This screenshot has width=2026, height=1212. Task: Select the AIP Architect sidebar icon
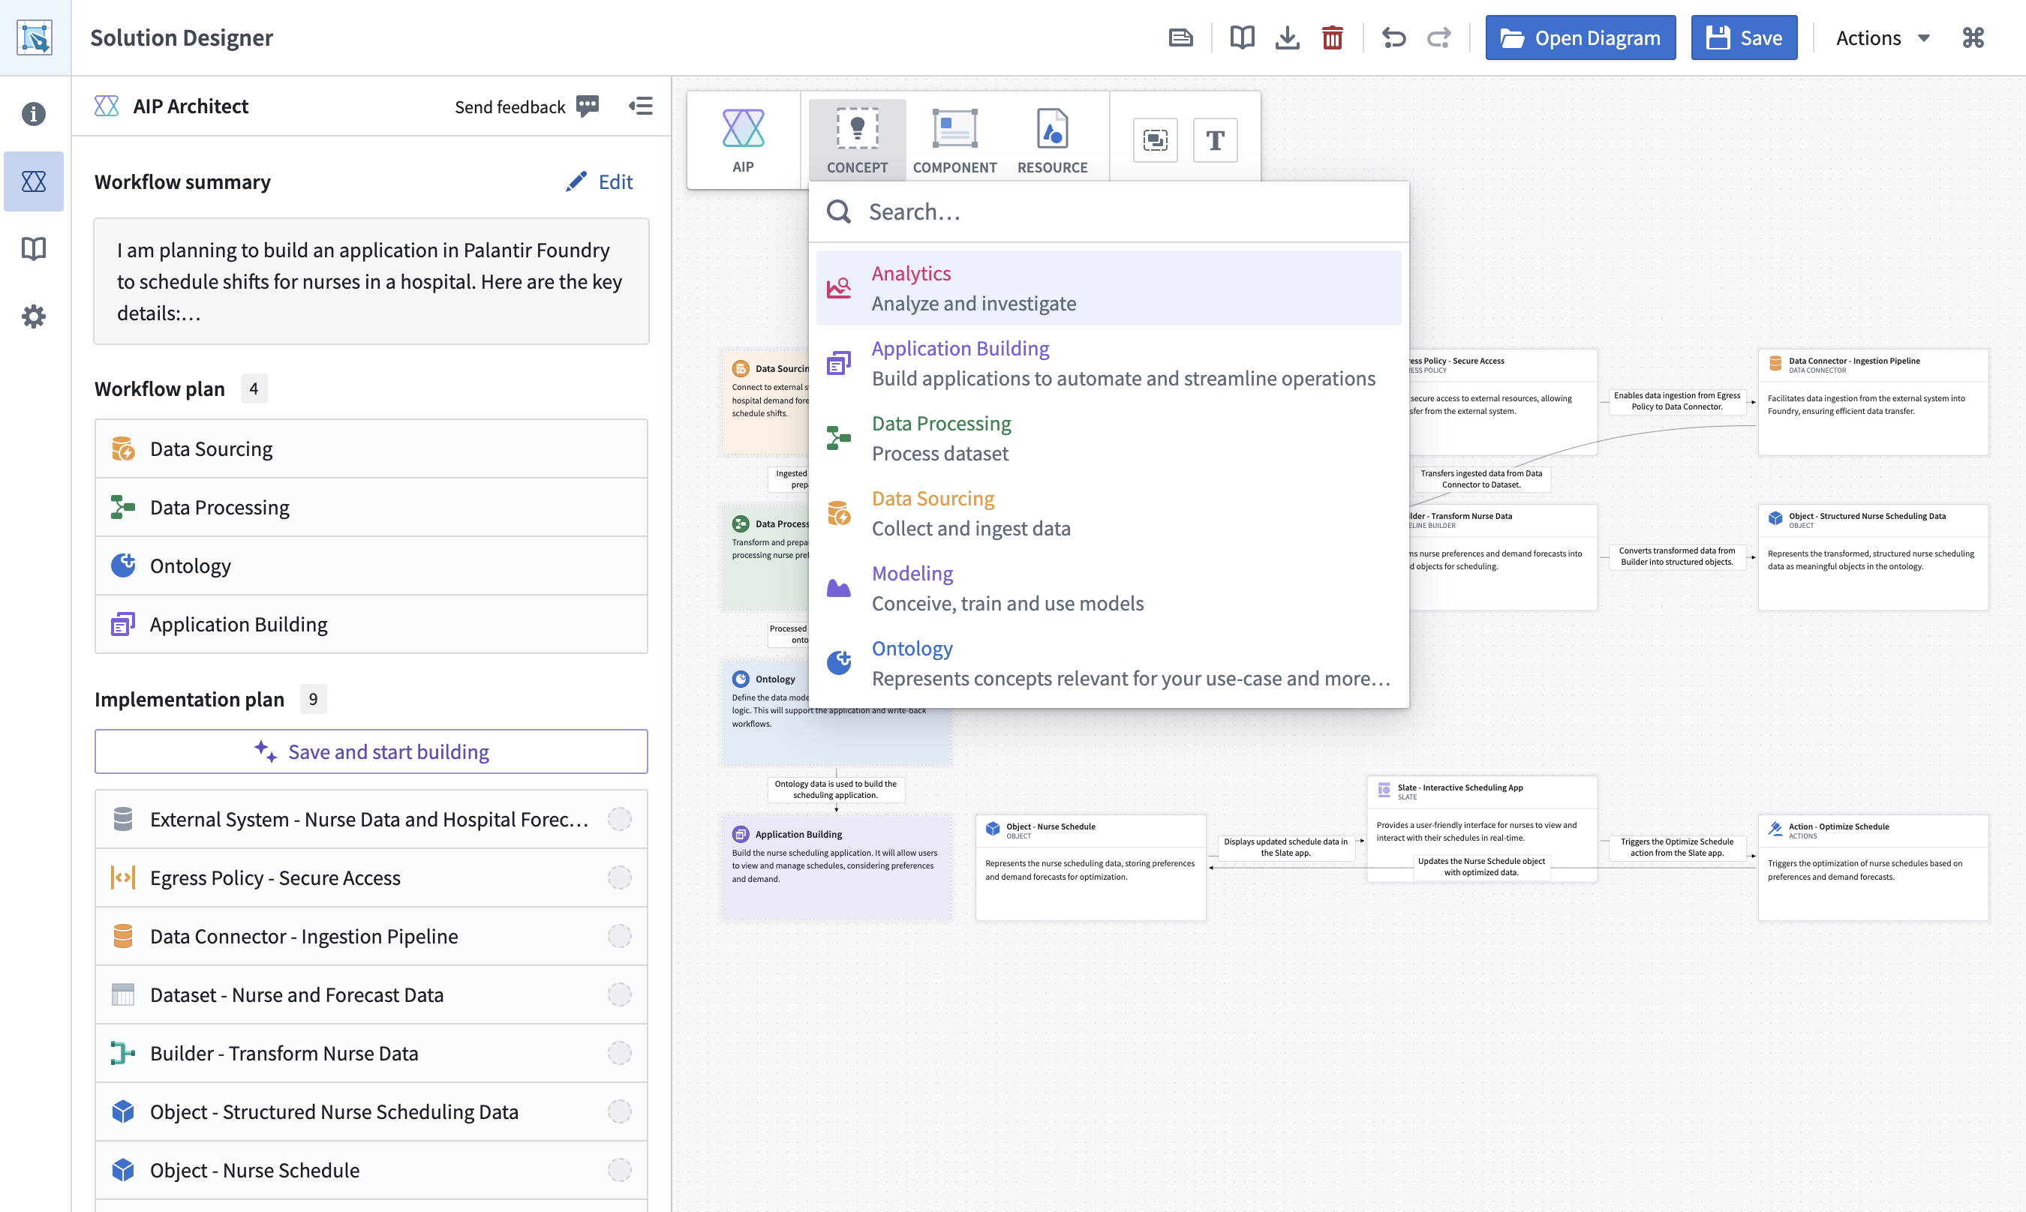[x=34, y=181]
